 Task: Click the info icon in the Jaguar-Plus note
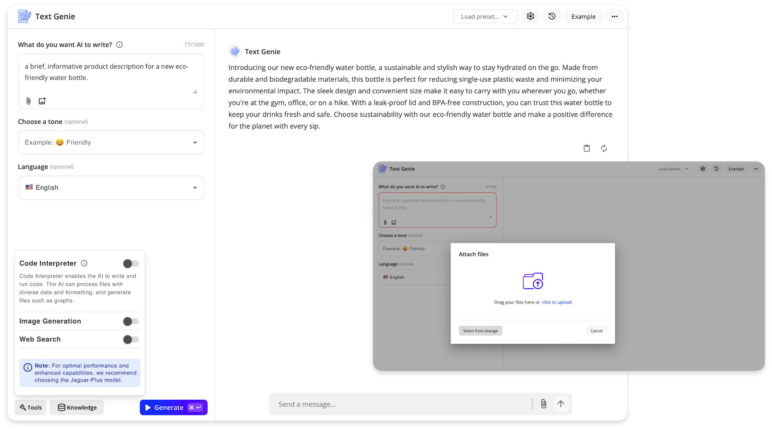click(x=28, y=367)
